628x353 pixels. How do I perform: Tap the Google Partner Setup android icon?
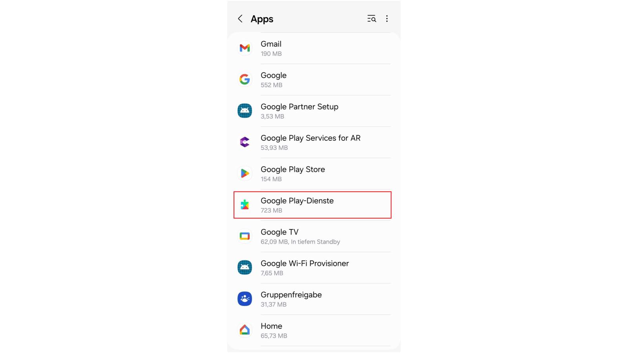coord(245,111)
